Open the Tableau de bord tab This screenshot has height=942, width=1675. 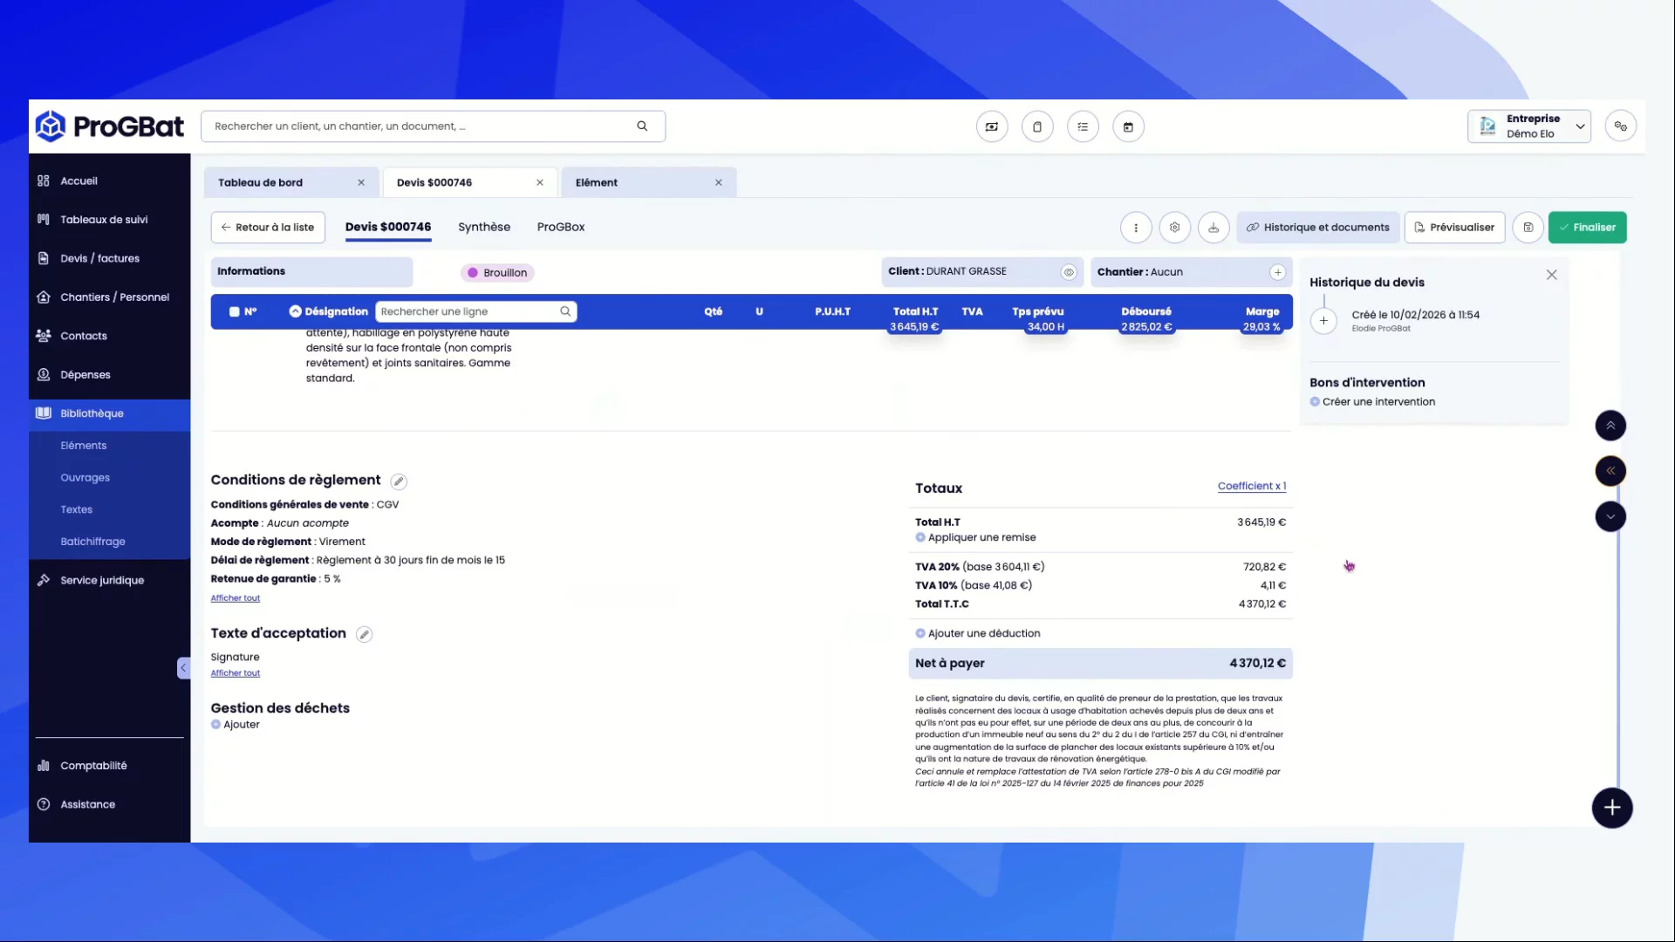tap(261, 182)
